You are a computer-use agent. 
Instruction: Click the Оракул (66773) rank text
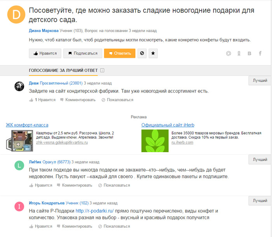(x=56, y=162)
